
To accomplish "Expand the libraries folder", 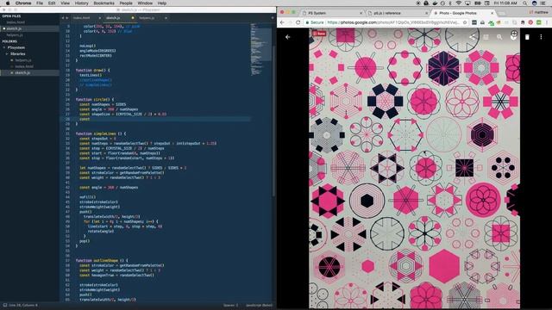I will point(7,53).
